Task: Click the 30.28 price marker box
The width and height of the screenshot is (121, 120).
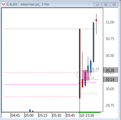Action: (x=110, y=70)
